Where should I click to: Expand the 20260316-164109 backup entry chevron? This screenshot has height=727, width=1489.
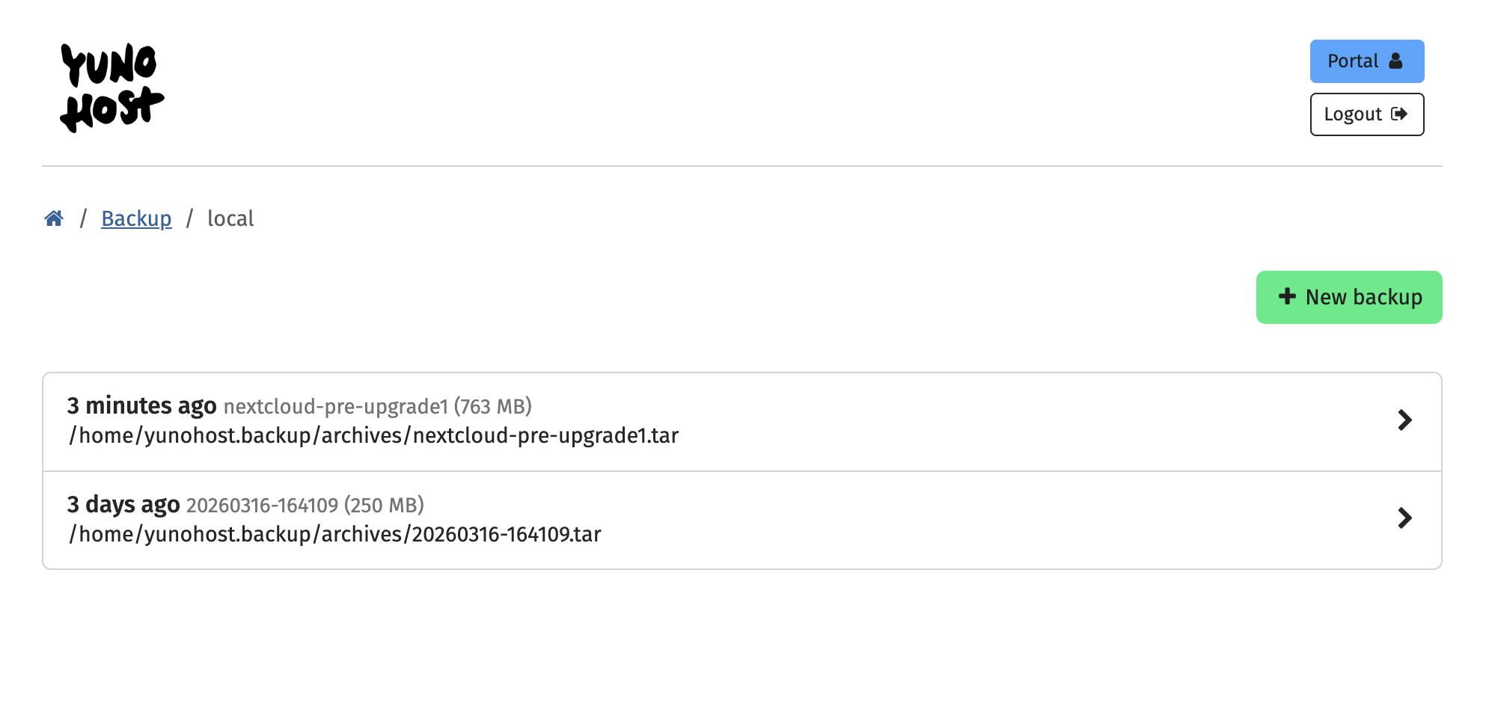pos(1404,519)
